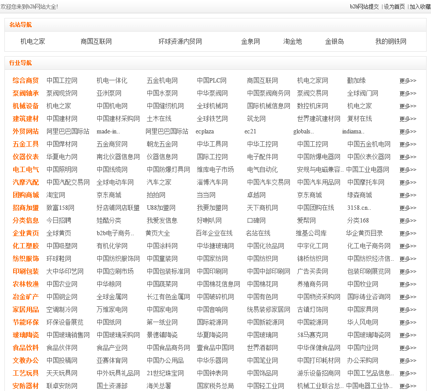Open 环球鞋网 link
This screenshot has width=431, height=391.
click(59, 258)
